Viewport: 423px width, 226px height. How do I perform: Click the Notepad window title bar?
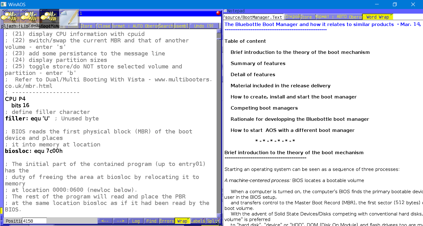pyautogui.click(x=323, y=11)
